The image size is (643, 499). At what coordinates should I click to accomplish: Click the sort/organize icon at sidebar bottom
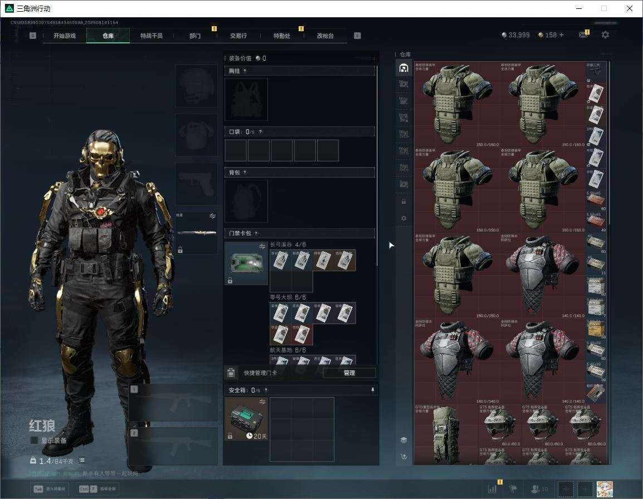(403, 456)
